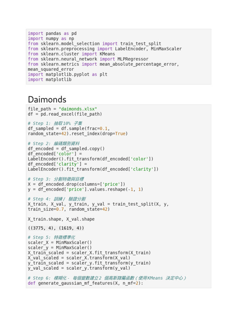Click the MLPRegressor import line
Screen dimensions: 237x317
88,59
